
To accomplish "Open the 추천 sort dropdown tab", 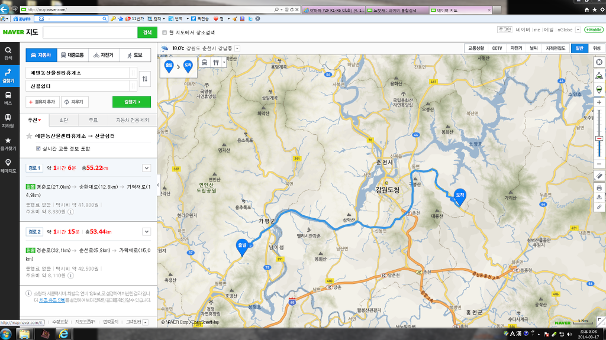I will (34, 120).
